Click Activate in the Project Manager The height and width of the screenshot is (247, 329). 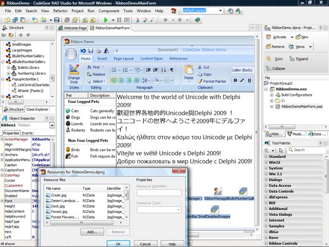(x=276, y=37)
